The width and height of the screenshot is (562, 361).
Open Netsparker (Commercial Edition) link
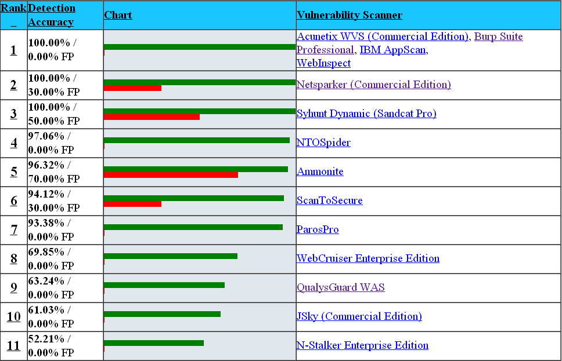coord(373,85)
